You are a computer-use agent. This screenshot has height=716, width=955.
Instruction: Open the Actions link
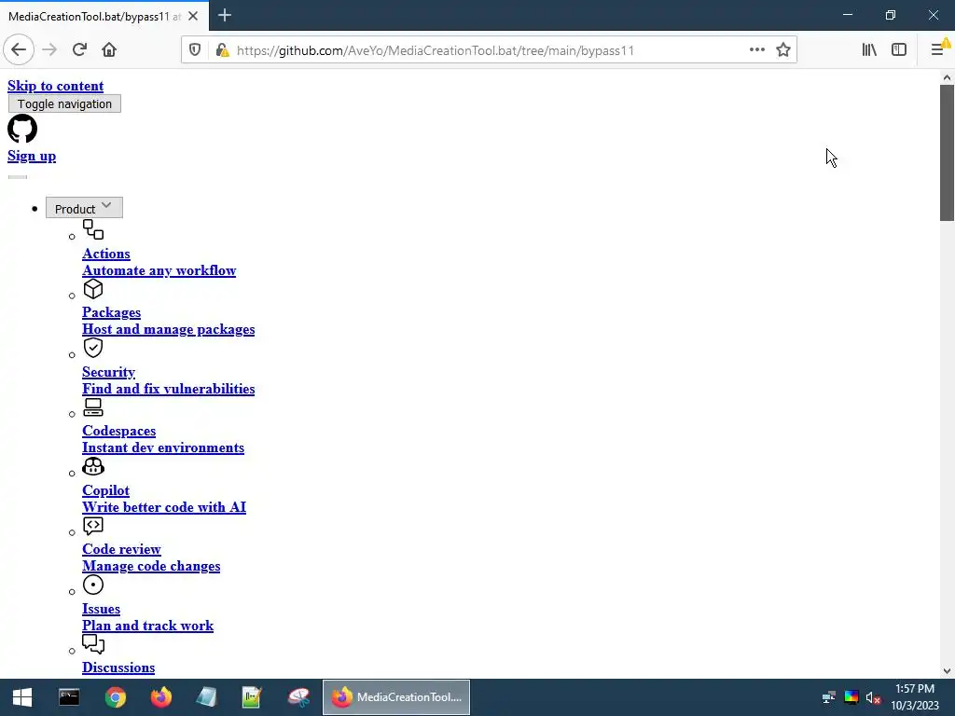coord(106,254)
